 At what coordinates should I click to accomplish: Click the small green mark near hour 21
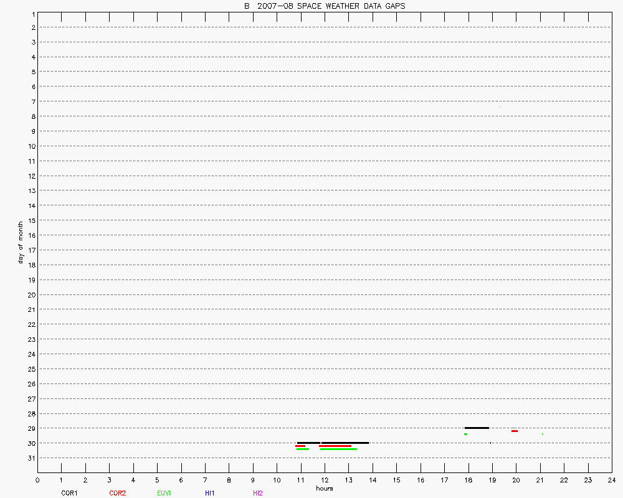coord(542,434)
